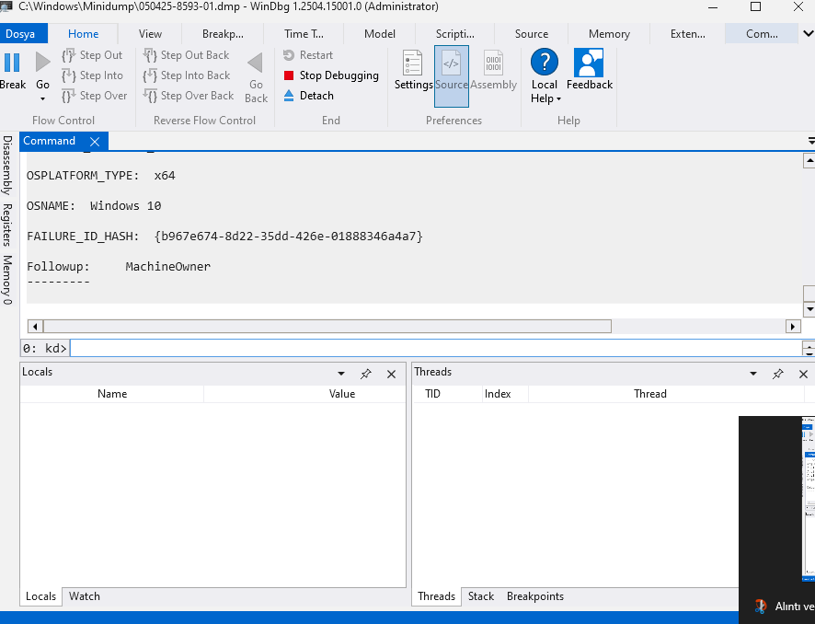Switch to the Watch tab

click(x=85, y=596)
